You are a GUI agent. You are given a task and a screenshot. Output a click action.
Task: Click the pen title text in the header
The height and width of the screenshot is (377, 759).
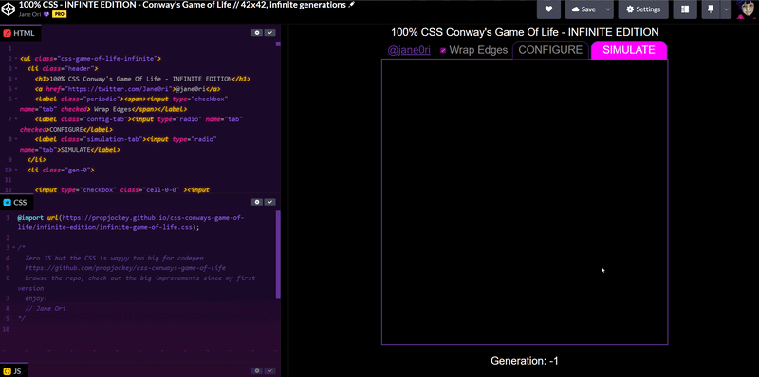(182, 5)
